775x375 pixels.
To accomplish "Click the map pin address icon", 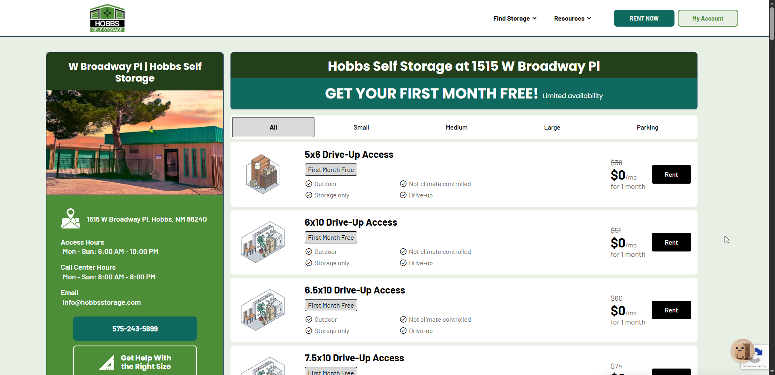I will click(x=71, y=218).
